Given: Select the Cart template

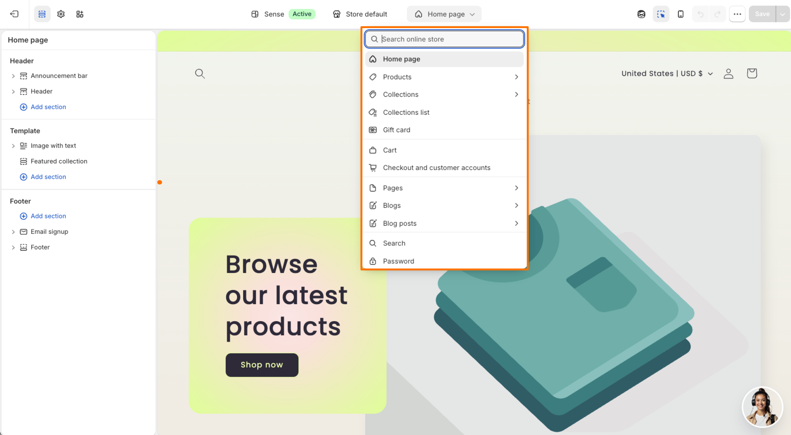Looking at the screenshot, I should (444, 150).
